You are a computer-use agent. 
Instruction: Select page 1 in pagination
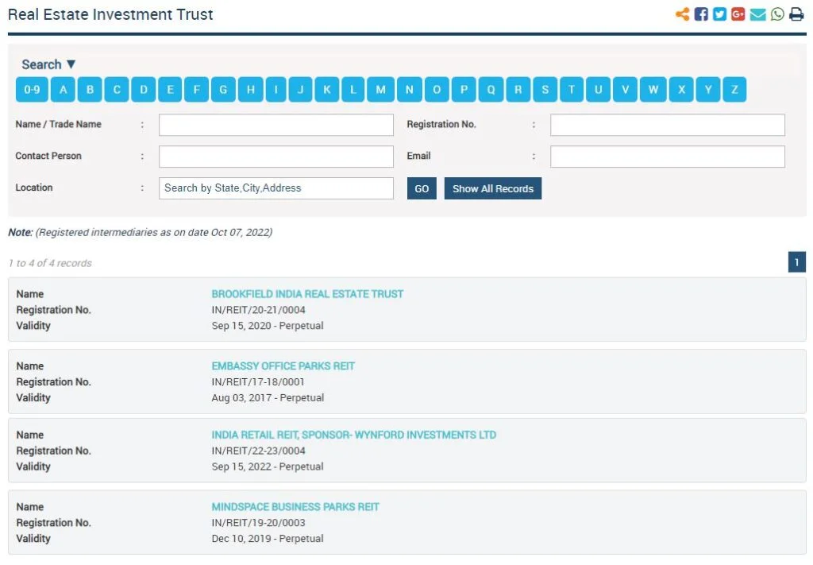click(797, 262)
